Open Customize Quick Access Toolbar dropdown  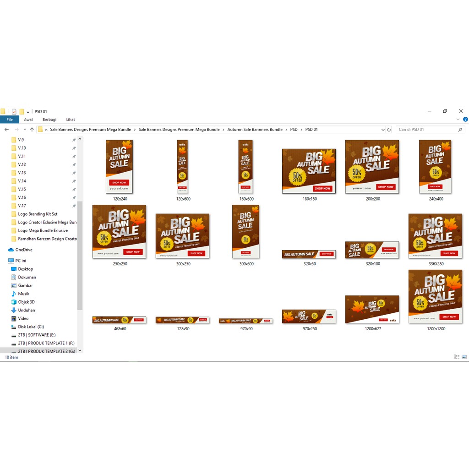click(x=28, y=112)
